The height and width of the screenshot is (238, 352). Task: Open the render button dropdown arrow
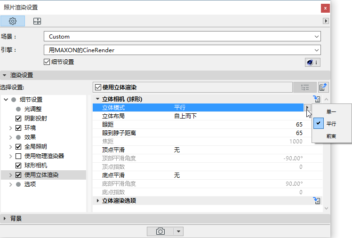(179, 231)
